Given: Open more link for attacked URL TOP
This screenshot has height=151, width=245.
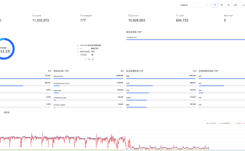Looking at the screenshot, I should pos(122,71).
